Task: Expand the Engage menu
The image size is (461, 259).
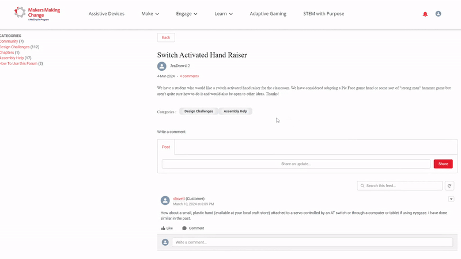Action: [187, 14]
